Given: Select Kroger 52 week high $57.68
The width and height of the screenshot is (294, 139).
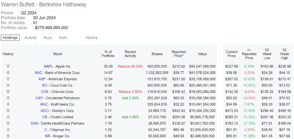Looking at the screenshot, I should coord(284,136).
